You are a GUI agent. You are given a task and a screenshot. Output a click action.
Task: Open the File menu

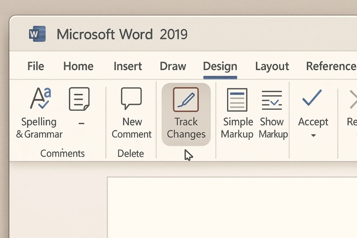pyautogui.click(x=35, y=66)
